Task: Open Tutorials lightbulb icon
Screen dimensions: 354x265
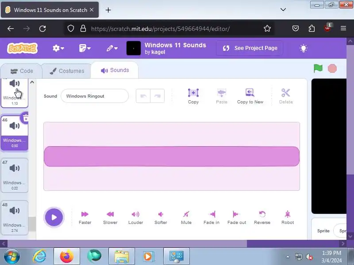Action: pos(304,48)
